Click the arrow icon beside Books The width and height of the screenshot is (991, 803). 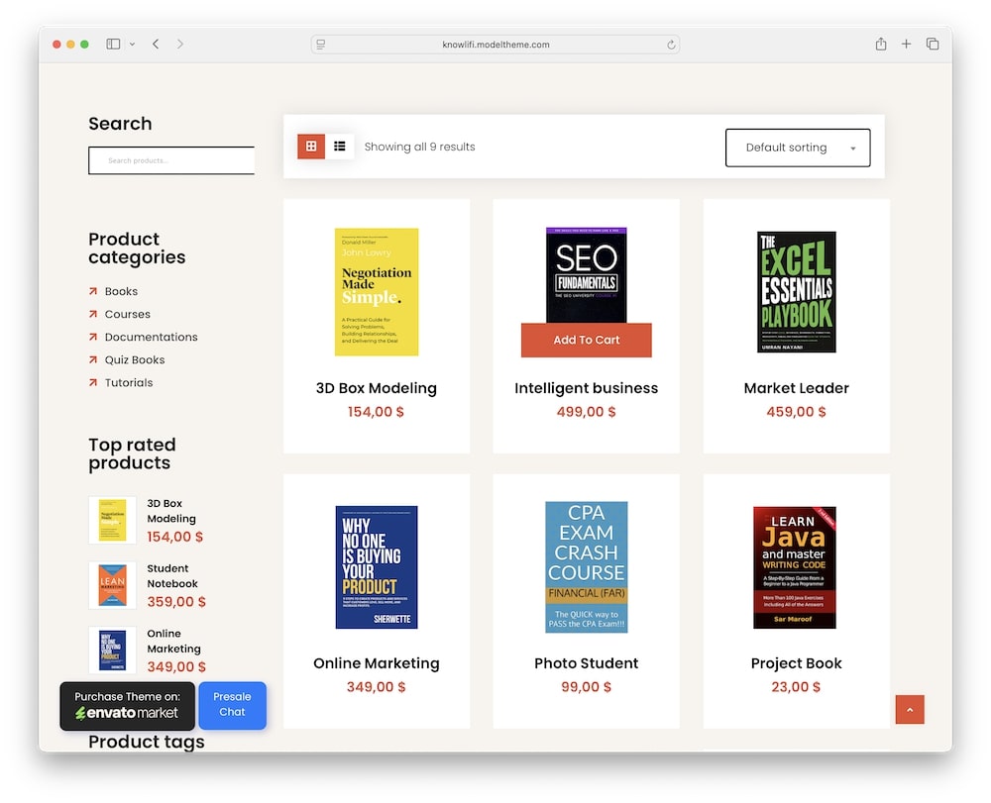tap(93, 291)
